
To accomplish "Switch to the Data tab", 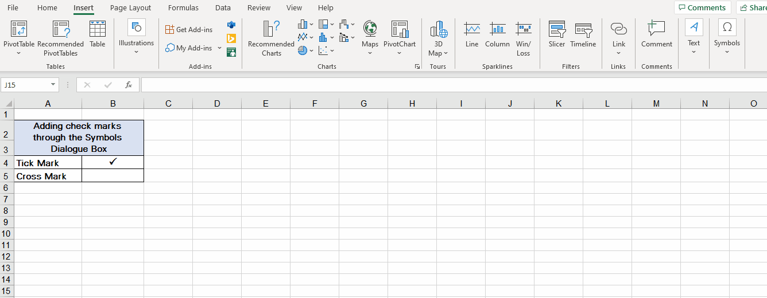I will click(x=223, y=7).
